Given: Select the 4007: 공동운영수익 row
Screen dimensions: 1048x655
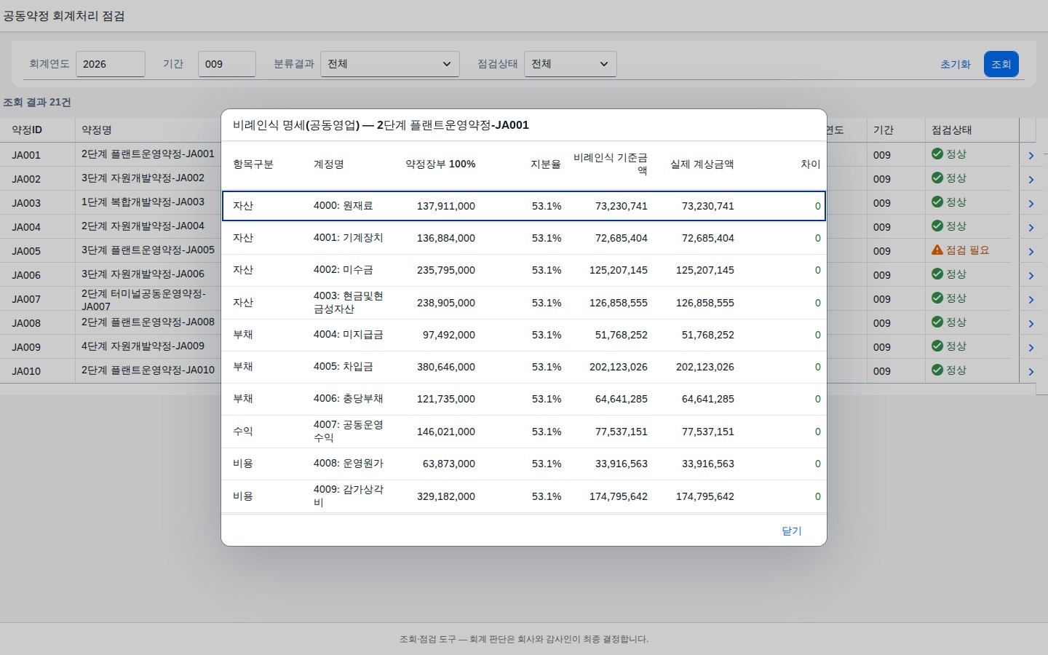Looking at the screenshot, I should tap(524, 432).
